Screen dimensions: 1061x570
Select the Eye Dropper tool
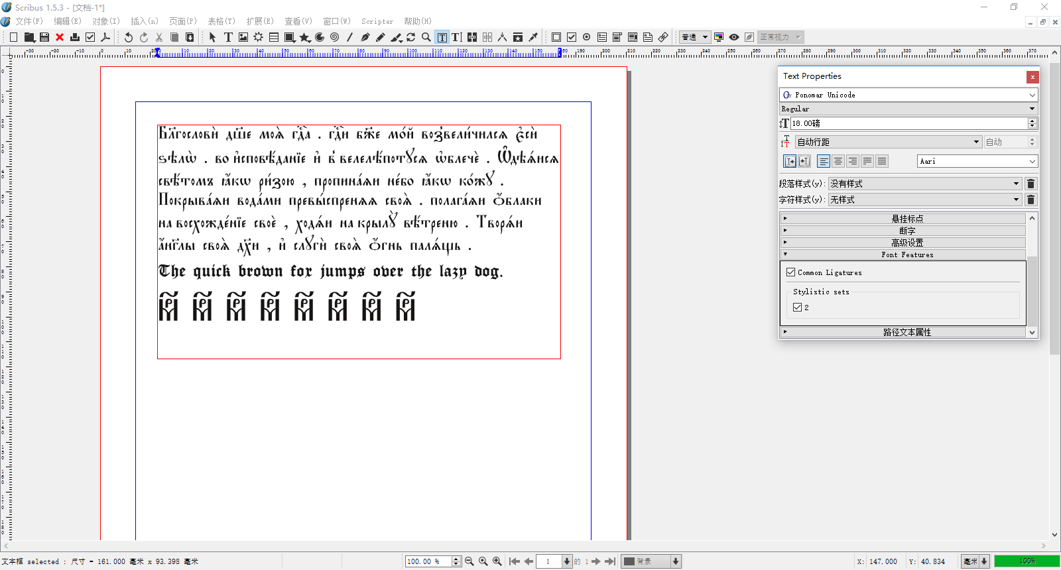(533, 37)
